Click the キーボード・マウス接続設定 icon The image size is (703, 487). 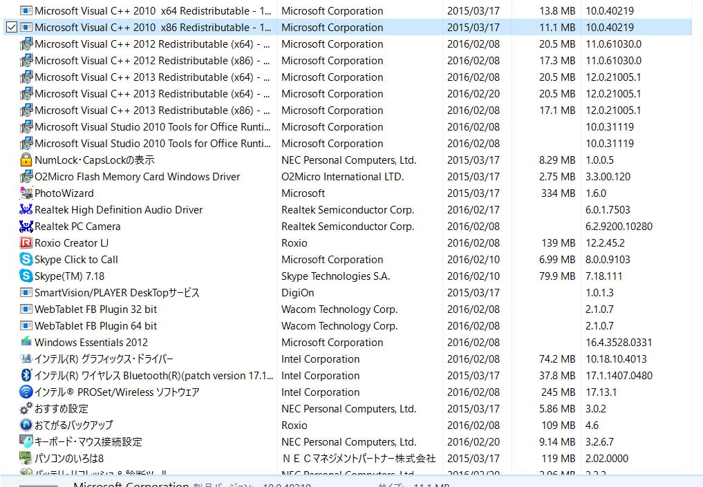(x=26, y=441)
